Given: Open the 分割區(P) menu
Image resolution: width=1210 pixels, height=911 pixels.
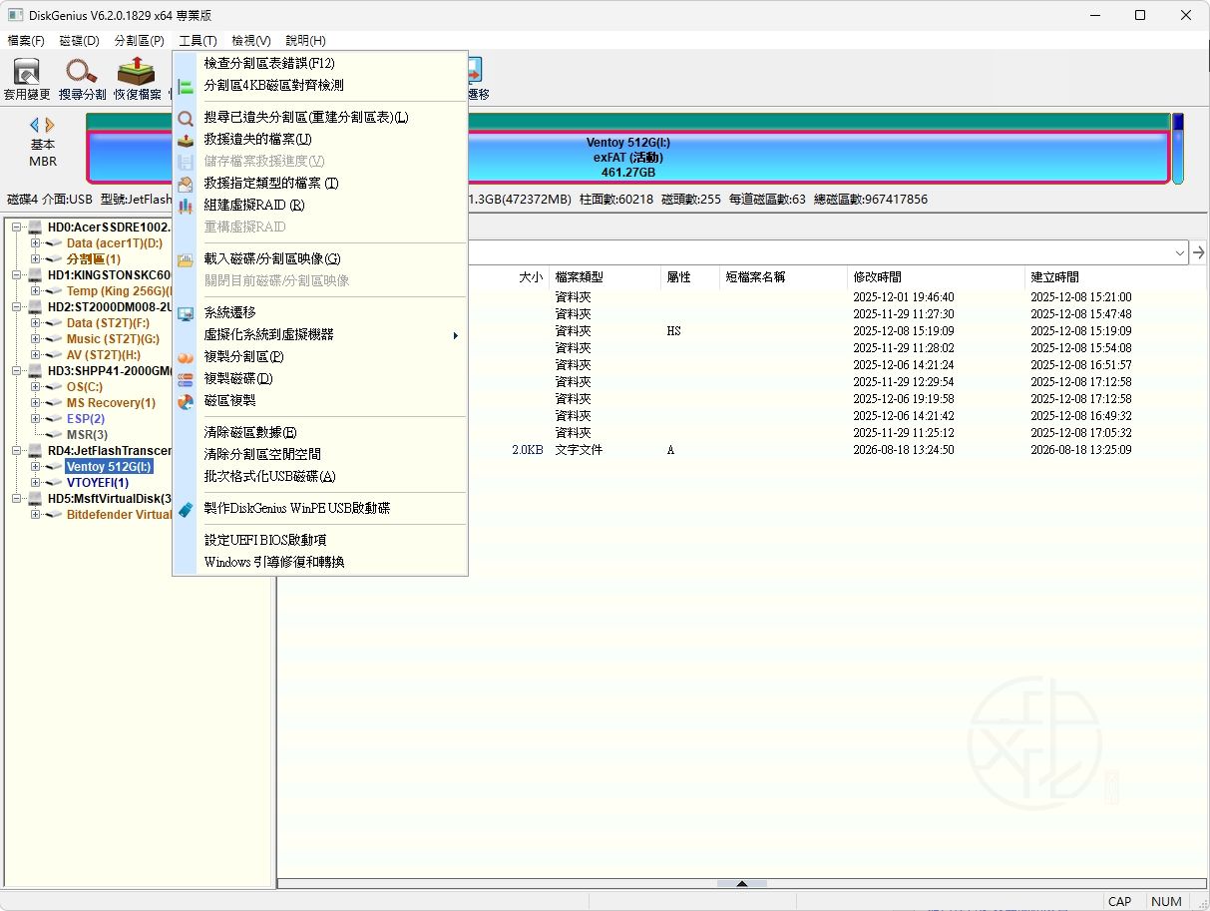Looking at the screenshot, I should pyautogui.click(x=140, y=41).
